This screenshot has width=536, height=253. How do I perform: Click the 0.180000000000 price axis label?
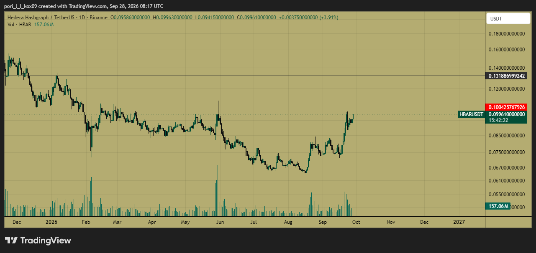coord(506,35)
